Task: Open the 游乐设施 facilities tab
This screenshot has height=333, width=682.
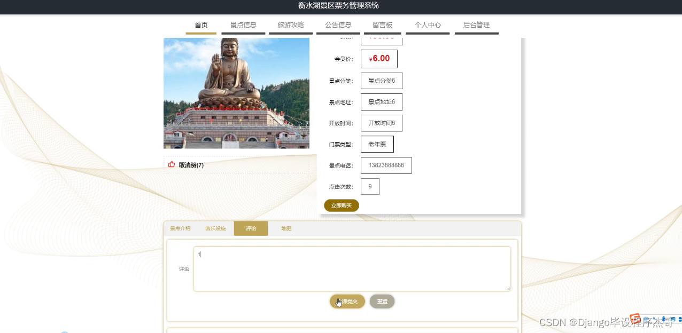Action: [215, 228]
